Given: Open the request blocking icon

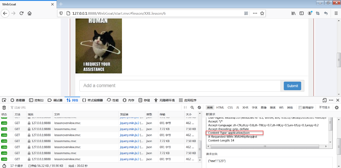Looking at the screenshot, I should tap(199, 107).
